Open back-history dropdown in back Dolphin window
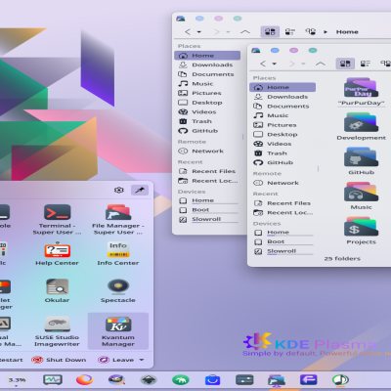This screenshot has width=391, height=391. coord(199,32)
